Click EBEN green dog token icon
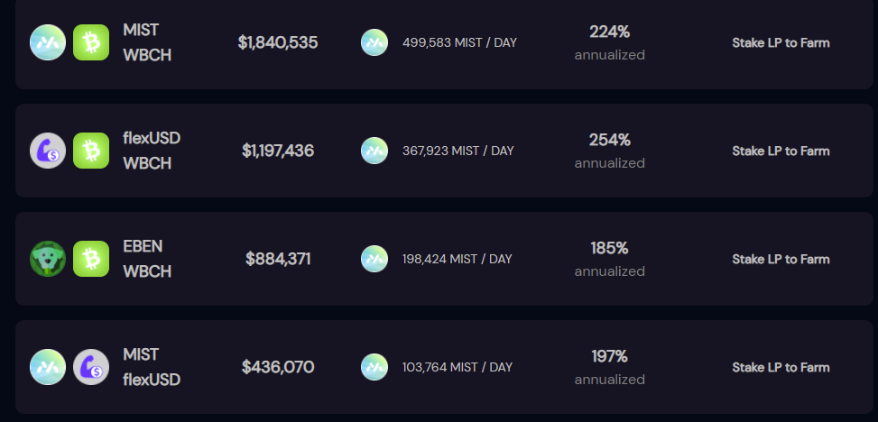The height and width of the screenshot is (422, 878). [48, 259]
